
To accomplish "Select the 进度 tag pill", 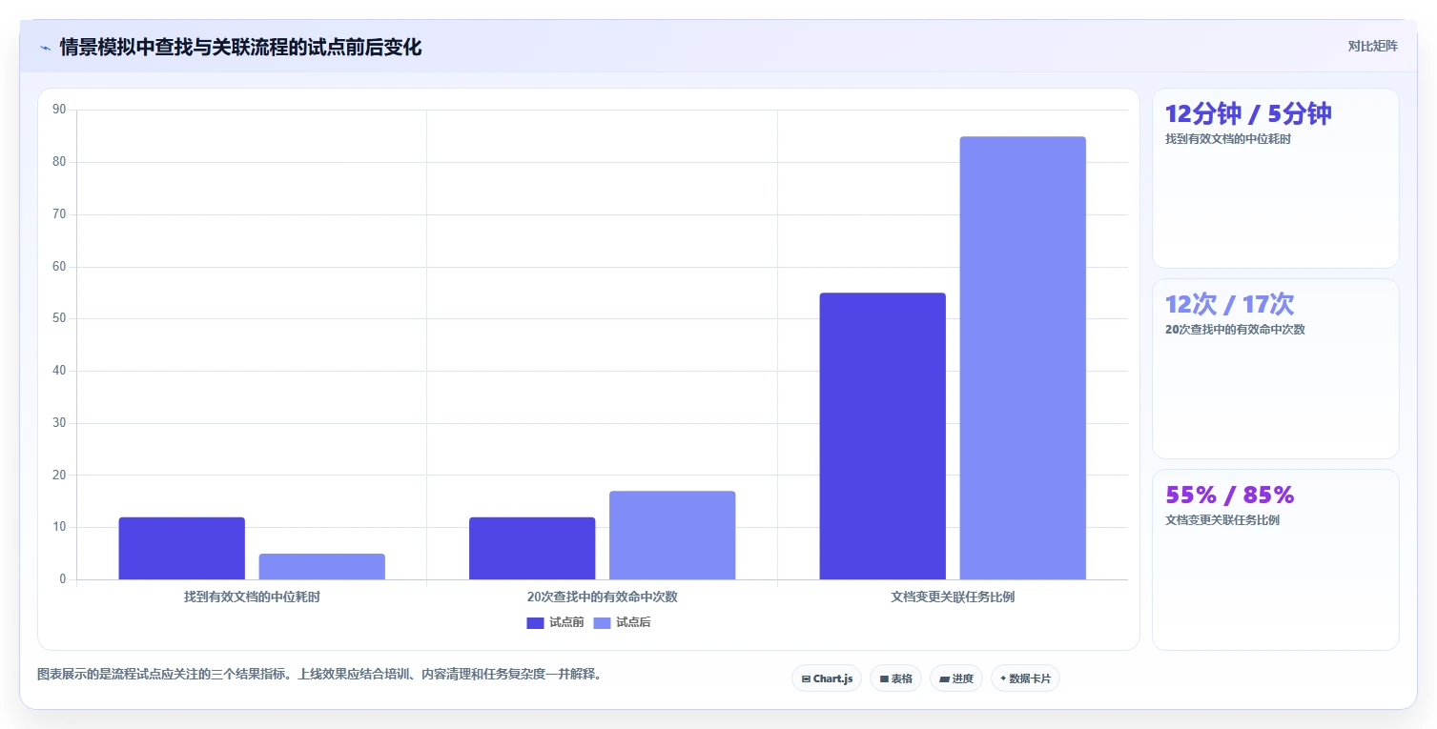I will (956, 678).
